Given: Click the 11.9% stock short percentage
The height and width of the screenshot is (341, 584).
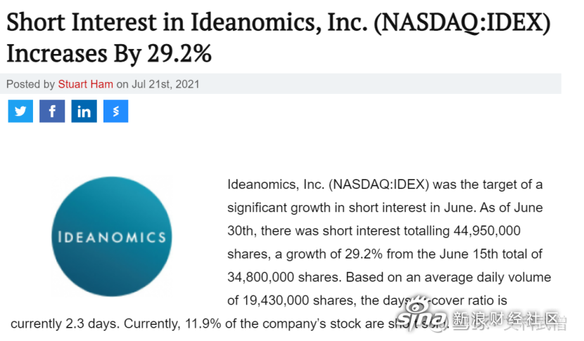Looking at the screenshot, I should pos(203,323).
